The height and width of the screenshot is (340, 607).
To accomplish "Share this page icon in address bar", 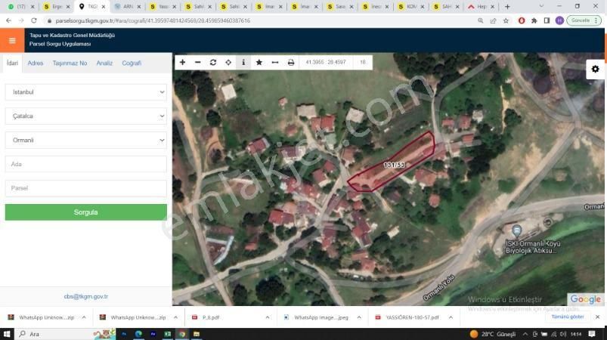I will [x=493, y=21].
